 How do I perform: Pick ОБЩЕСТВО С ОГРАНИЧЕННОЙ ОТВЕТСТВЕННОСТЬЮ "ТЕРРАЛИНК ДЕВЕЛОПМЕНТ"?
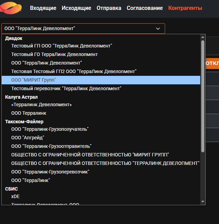click(x=101, y=163)
